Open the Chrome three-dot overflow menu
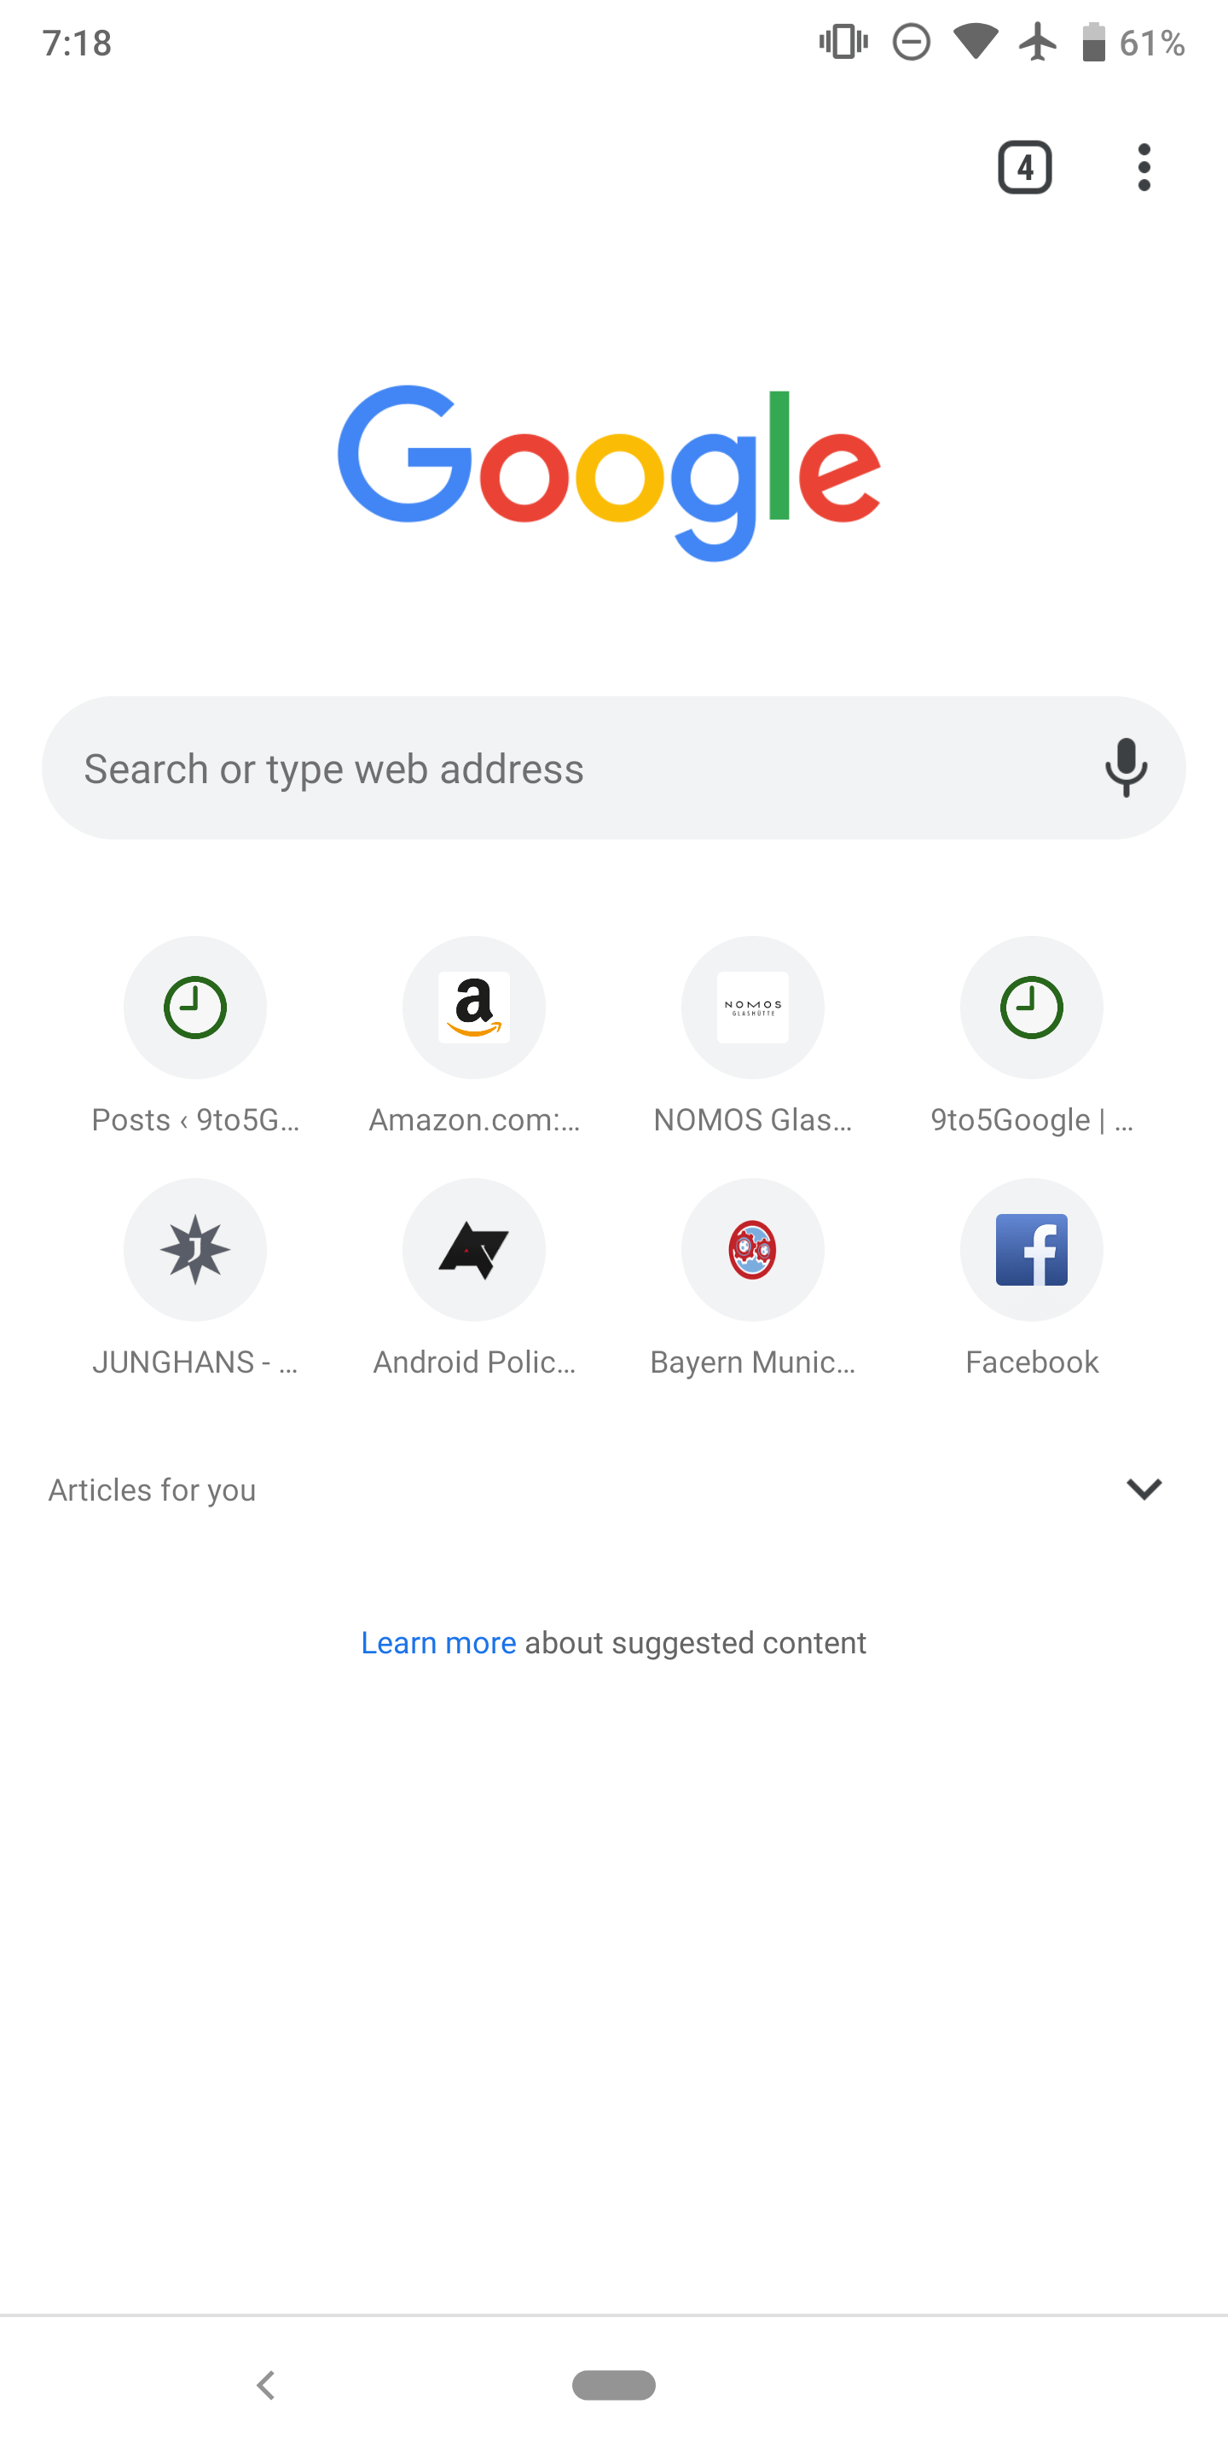Viewport: 1228px width, 2457px height. click(x=1144, y=168)
